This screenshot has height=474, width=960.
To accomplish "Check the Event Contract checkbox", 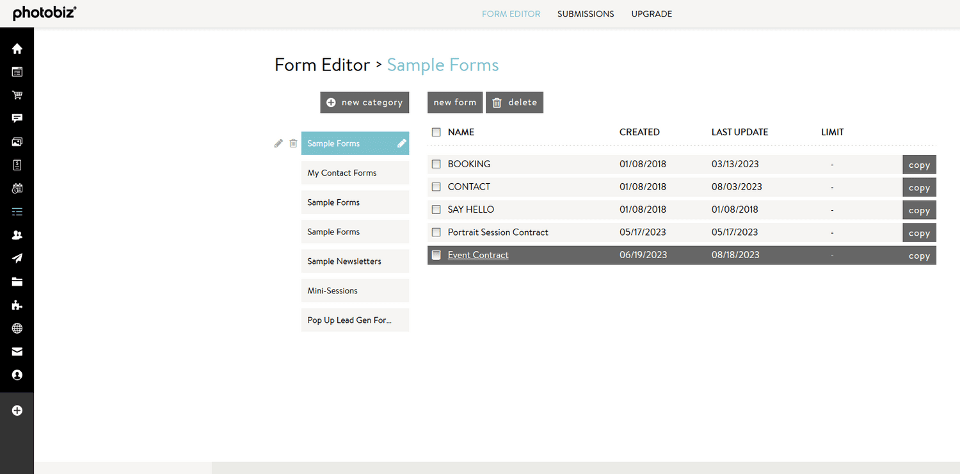I will coord(436,255).
